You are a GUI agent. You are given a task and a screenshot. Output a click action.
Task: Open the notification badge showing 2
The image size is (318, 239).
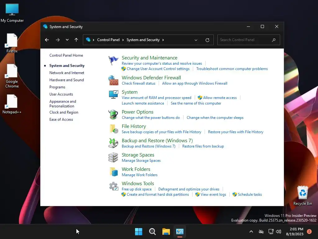[x=309, y=232]
